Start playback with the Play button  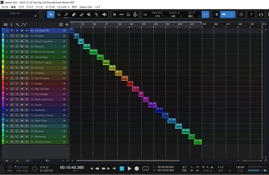pos(130,169)
